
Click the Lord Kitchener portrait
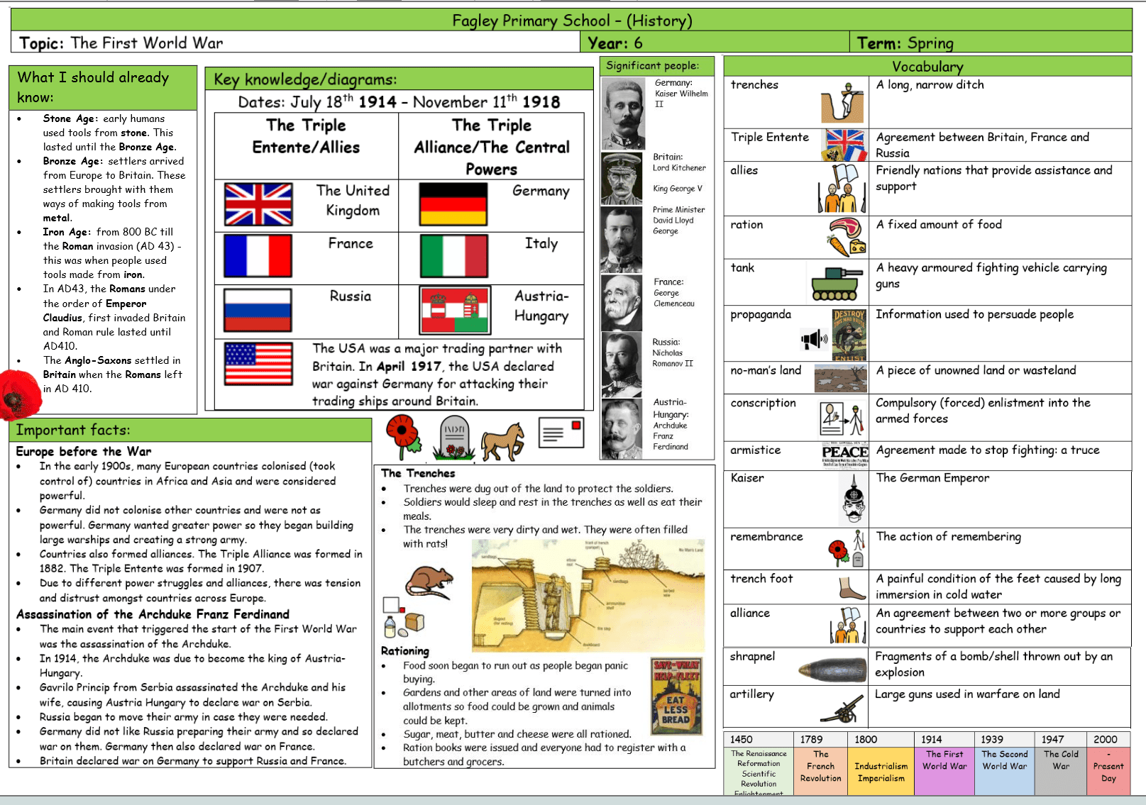click(x=622, y=179)
